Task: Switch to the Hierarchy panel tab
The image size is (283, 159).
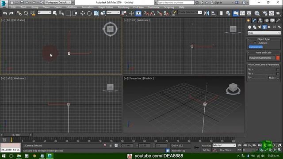Action: pos(260,21)
